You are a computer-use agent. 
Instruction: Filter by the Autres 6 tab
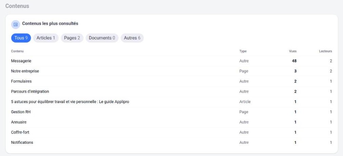tap(132, 38)
